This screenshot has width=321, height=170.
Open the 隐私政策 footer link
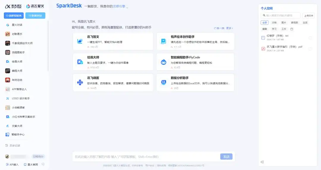pos(161,166)
